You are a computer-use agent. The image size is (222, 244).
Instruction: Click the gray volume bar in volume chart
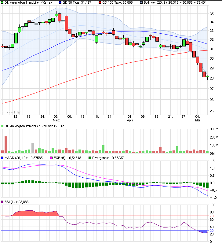(33, 148)
